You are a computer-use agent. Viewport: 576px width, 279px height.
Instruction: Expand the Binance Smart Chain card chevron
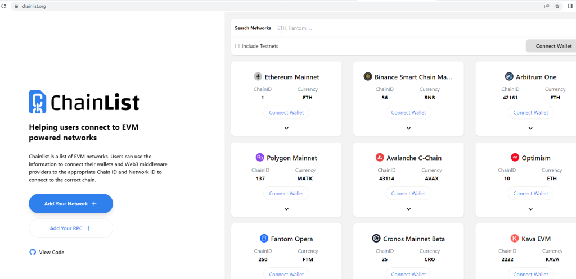(x=408, y=128)
